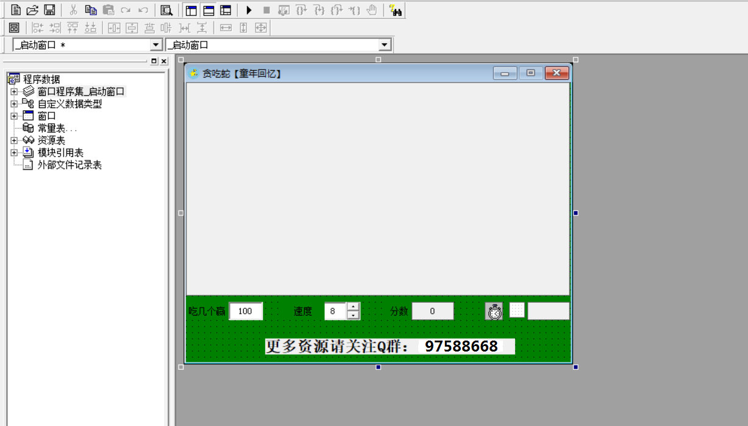Viewport: 748px width, 426px height.
Task: Select the 速度 label
Action: pyautogui.click(x=303, y=311)
